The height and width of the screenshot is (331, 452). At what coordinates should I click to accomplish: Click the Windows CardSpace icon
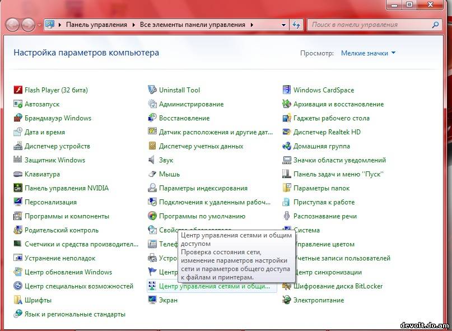click(287, 90)
